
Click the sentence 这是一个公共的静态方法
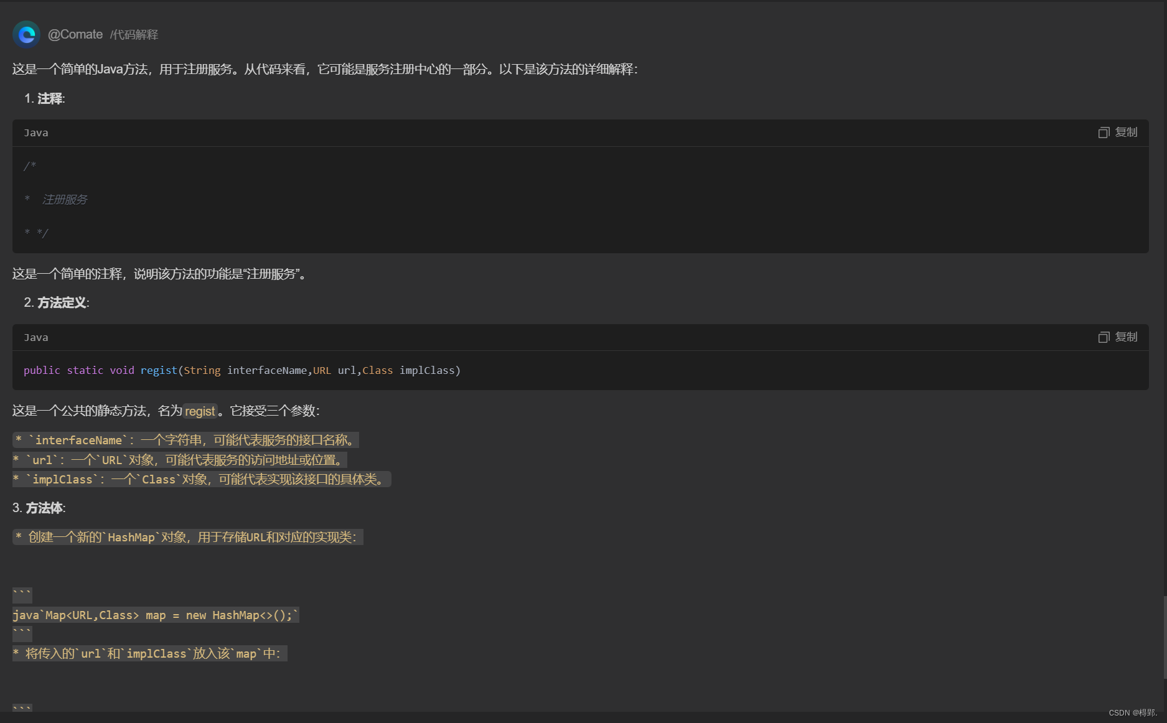pos(166,411)
